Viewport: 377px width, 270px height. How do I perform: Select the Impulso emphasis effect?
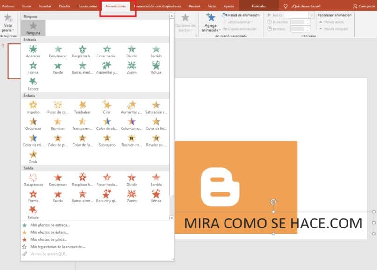click(33, 106)
